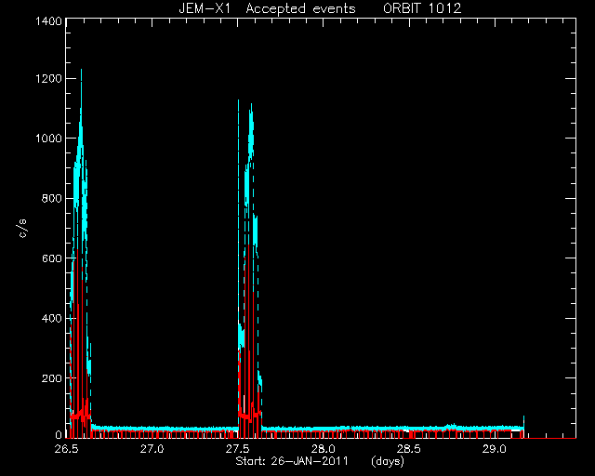Click the plot title JEM-X1 Accepted events

[267, 8]
